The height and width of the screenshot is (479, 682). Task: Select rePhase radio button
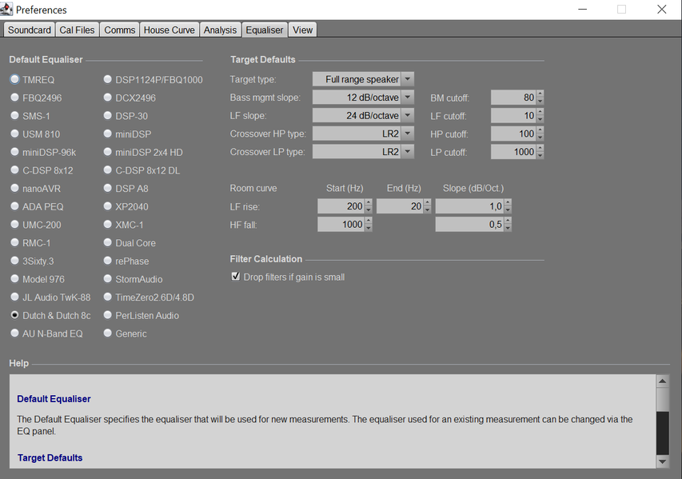pos(107,261)
